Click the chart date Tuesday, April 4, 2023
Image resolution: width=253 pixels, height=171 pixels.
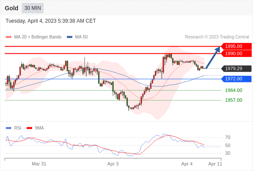click(51, 21)
